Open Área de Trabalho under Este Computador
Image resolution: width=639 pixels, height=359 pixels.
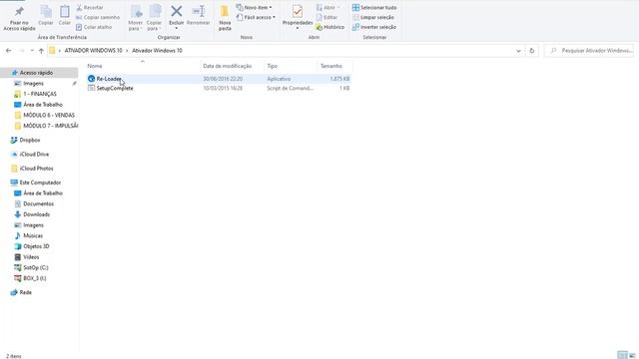[x=43, y=192]
